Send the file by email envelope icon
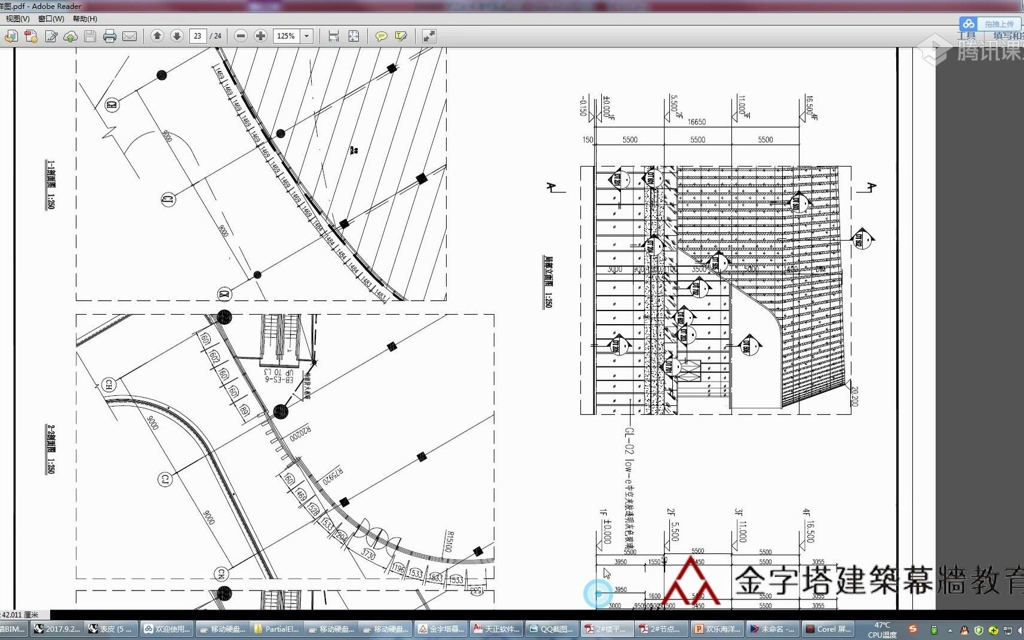1024x640 pixels. [130, 36]
